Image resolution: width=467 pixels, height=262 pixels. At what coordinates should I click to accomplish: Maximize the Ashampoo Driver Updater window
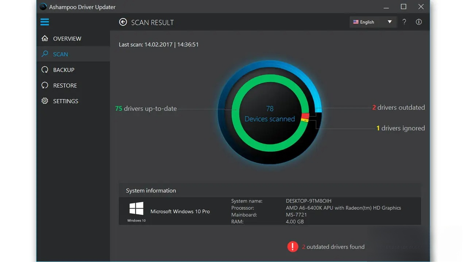click(404, 7)
